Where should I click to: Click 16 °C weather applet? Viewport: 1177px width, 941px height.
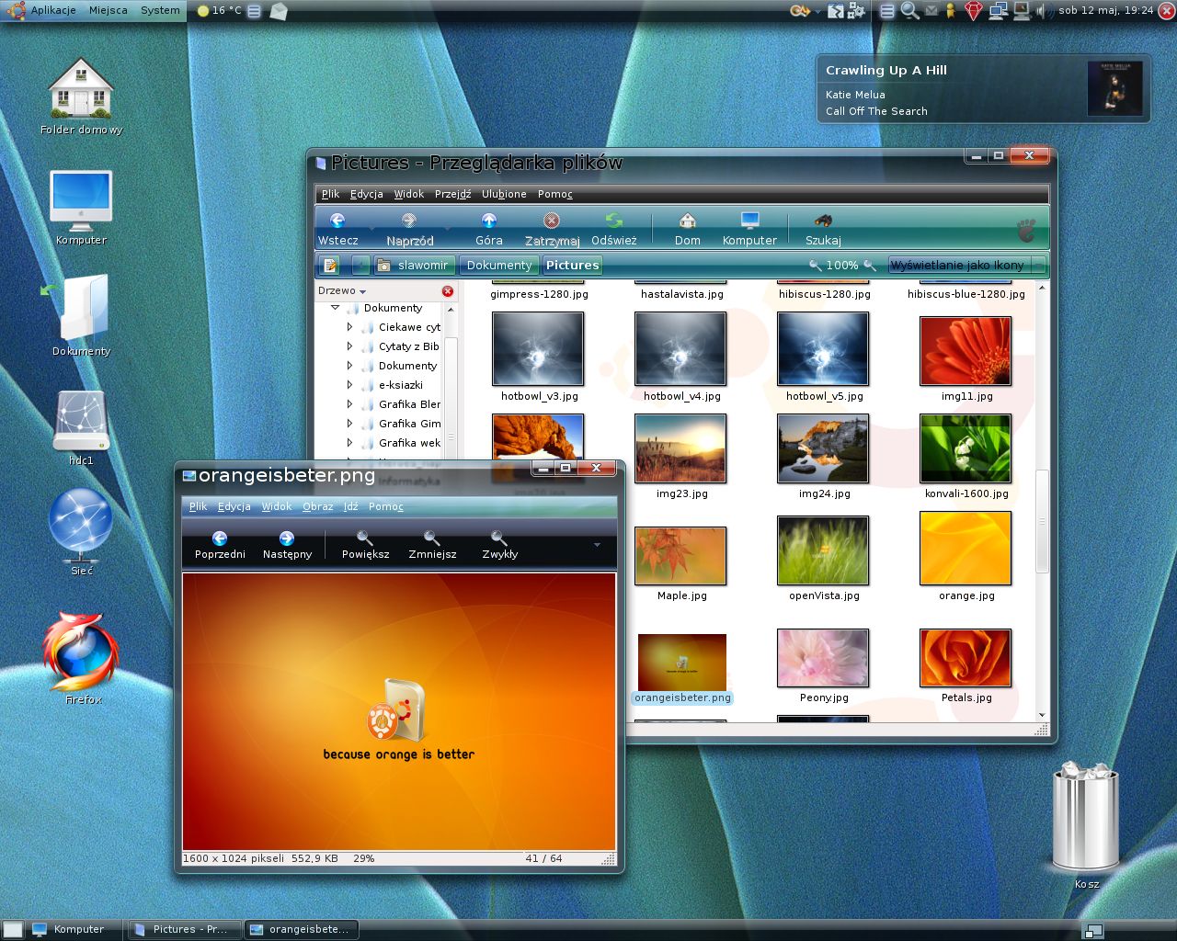219,11
